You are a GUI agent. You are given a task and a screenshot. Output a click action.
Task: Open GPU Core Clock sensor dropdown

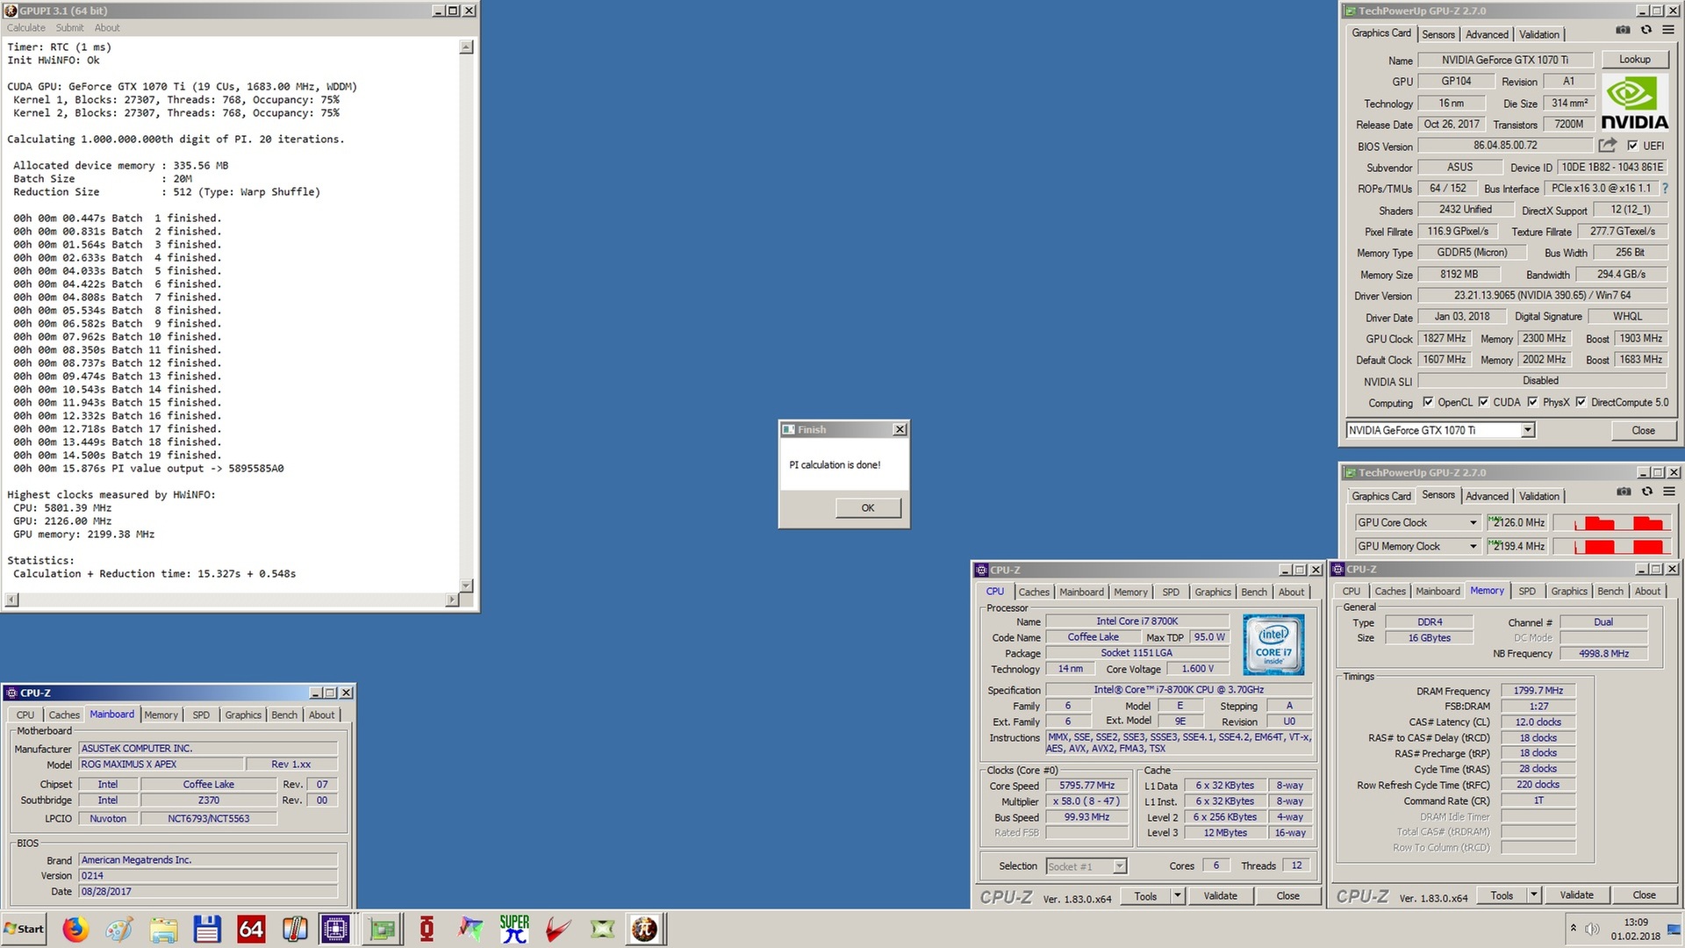click(1473, 522)
